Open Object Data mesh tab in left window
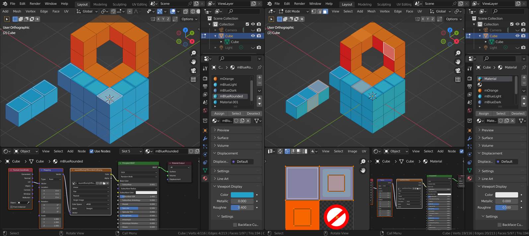529x236 pixels. (205, 170)
